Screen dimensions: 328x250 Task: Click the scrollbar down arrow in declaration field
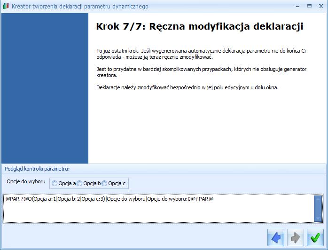pyautogui.click(x=318, y=218)
